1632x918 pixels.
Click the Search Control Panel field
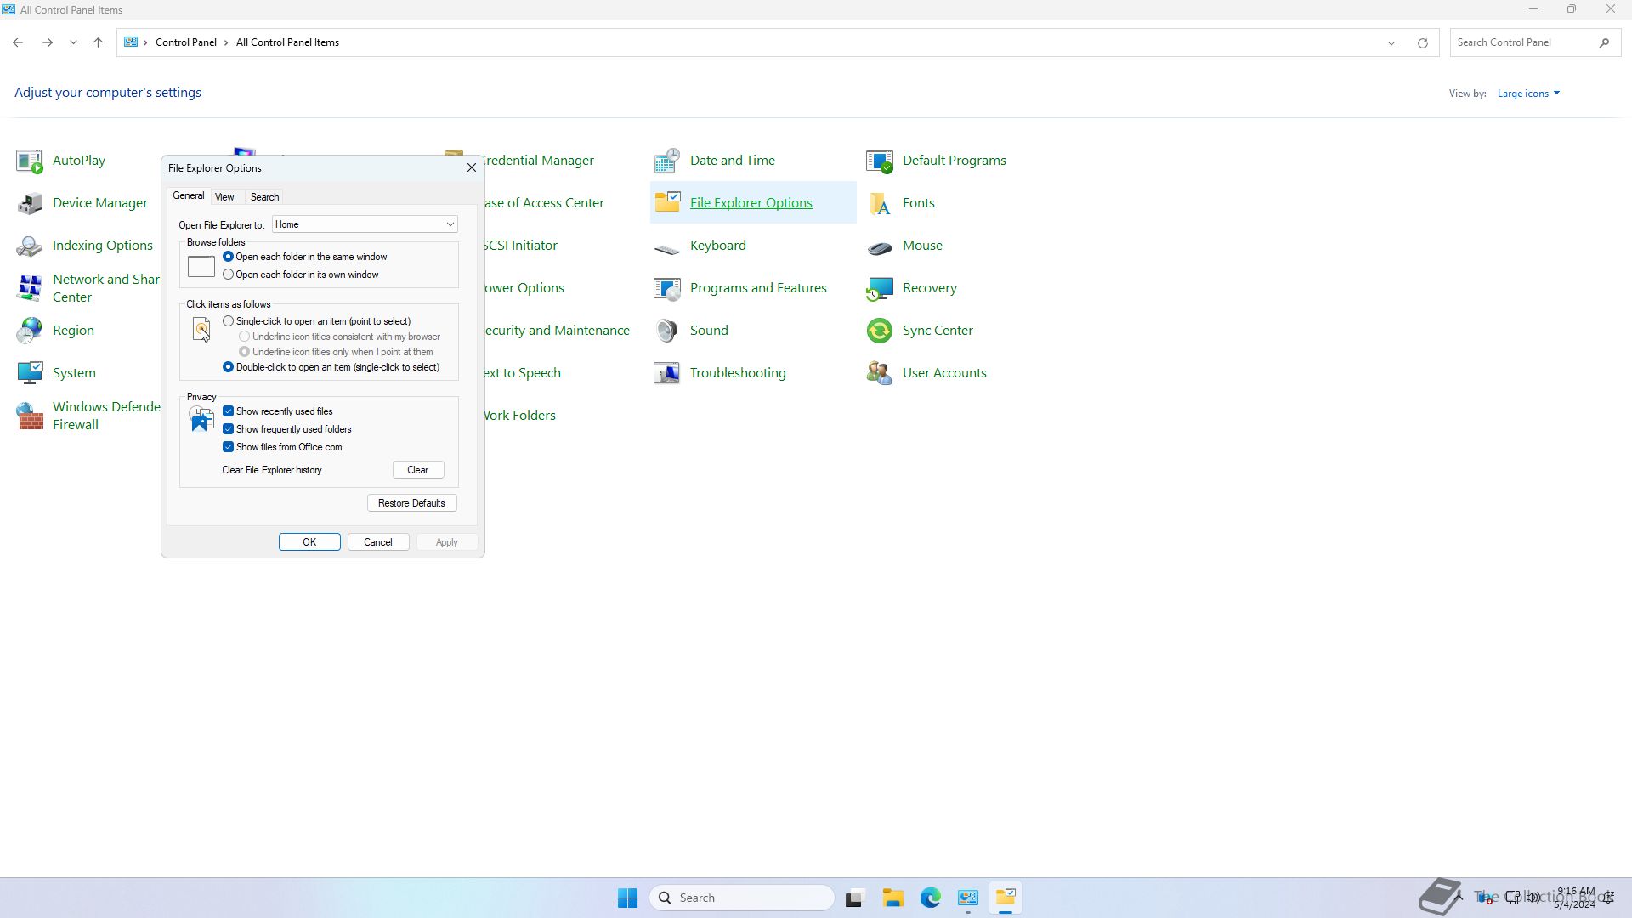click(1523, 42)
